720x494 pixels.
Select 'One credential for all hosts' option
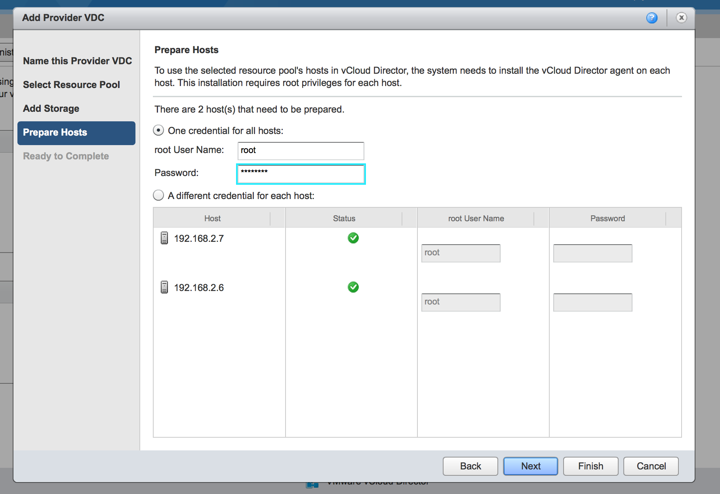pos(158,130)
